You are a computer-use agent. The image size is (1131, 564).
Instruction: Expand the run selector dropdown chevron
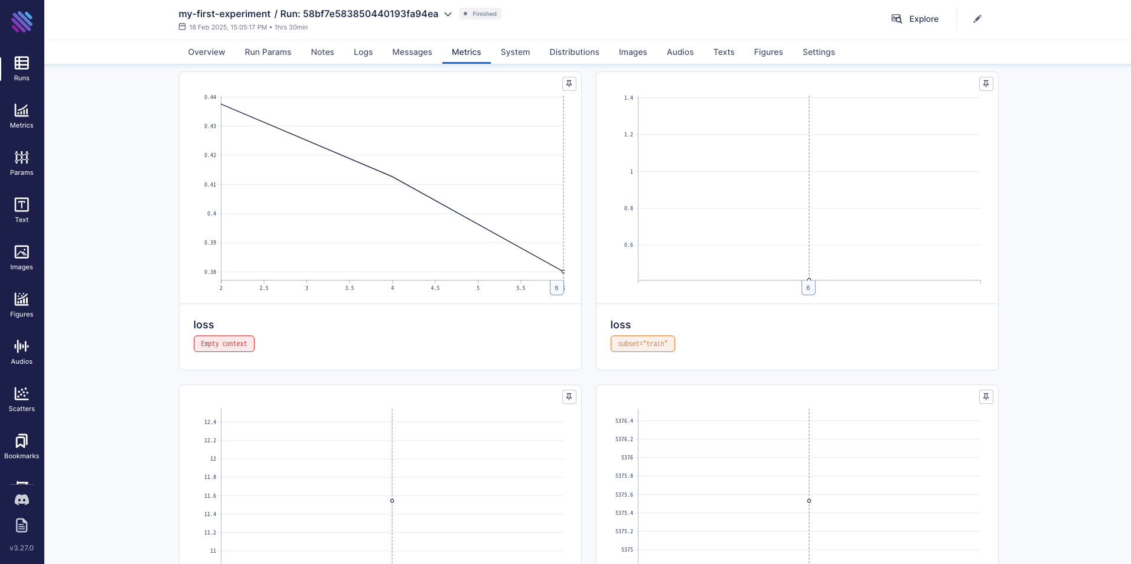(x=448, y=14)
